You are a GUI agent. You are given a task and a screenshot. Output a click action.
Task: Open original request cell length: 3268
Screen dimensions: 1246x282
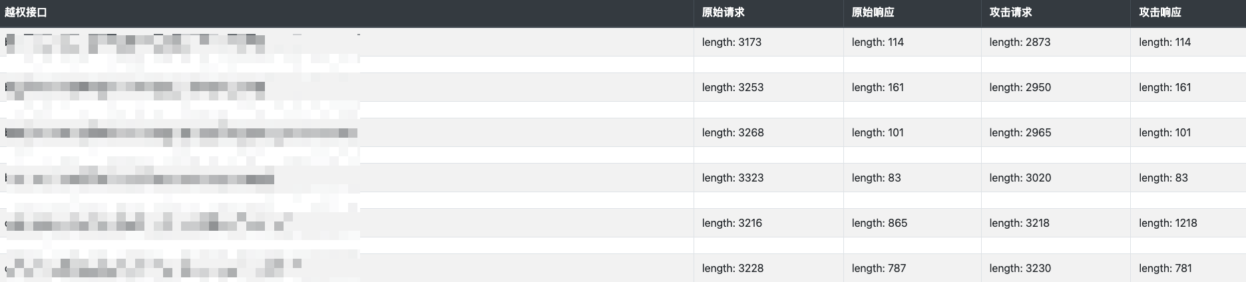pyautogui.click(x=733, y=132)
